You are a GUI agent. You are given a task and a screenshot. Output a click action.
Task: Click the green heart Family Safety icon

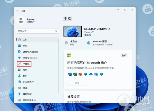[x=101, y=74]
